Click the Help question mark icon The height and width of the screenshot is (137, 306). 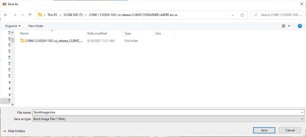tap(300, 26)
